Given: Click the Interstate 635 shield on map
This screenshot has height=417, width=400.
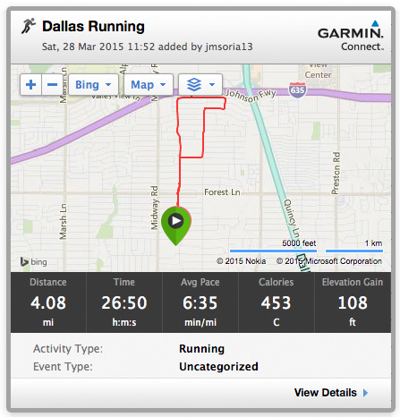Looking at the screenshot, I should point(297,89).
